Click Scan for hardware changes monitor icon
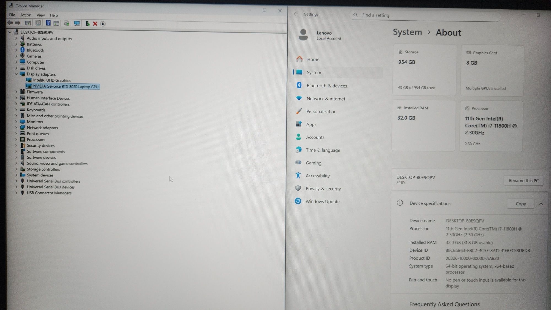 pyautogui.click(x=77, y=23)
